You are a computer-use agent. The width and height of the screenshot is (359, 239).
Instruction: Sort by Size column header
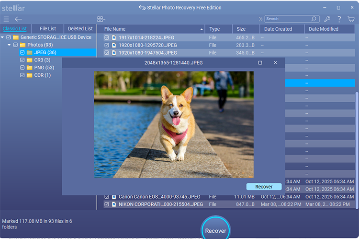tap(246, 29)
